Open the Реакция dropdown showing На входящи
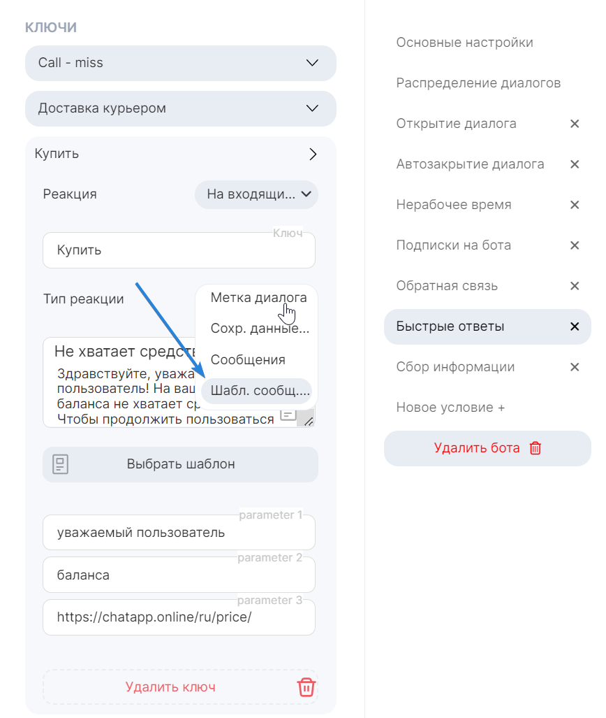The image size is (606, 718). coord(256,194)
